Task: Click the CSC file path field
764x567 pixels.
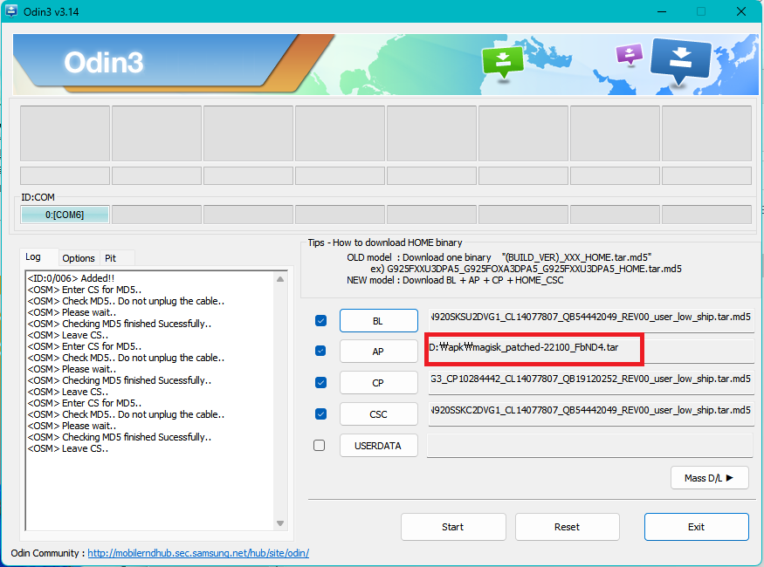Action: pos(591,413)
